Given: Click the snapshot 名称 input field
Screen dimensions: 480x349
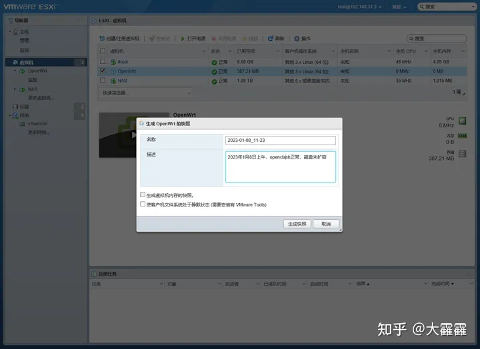Looking at the screenshot, I should (x=281, y=141).
